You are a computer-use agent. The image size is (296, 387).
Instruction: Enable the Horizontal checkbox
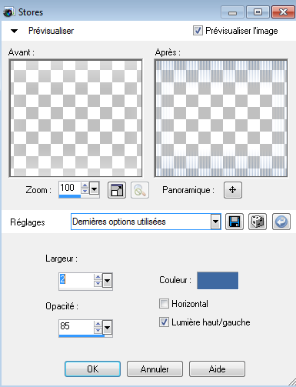coord(164,304)
